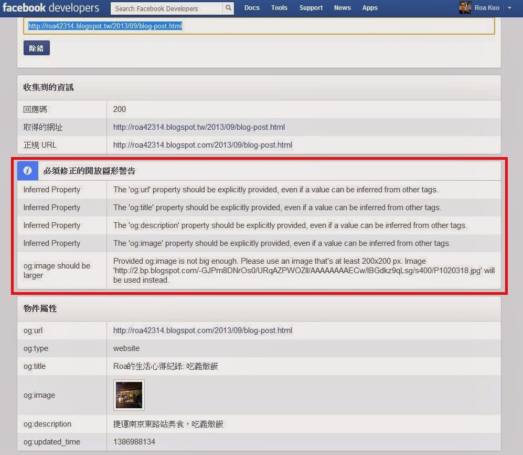Open the account dropdown arrow beside Roa Kuo
Screen dimensions: 523x455
(x=509, y=8)
